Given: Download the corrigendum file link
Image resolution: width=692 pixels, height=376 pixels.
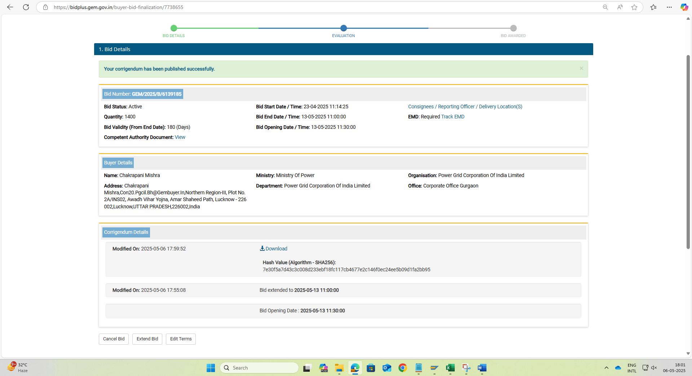Looking at the screenshot, I should [276, 249].
